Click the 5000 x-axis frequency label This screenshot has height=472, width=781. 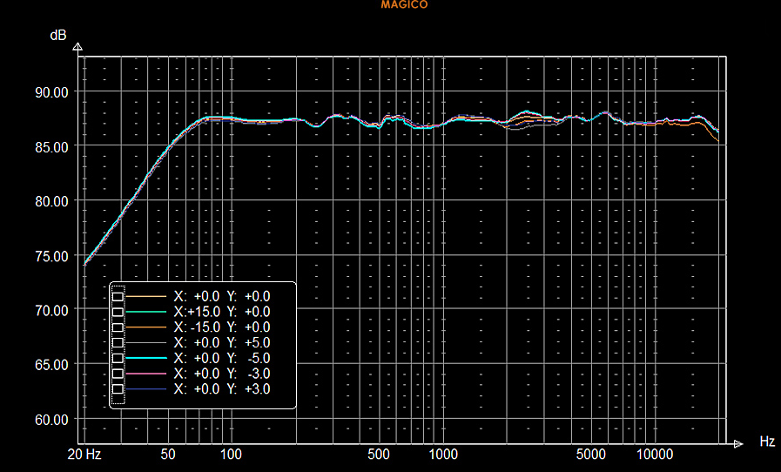[590, 455]
